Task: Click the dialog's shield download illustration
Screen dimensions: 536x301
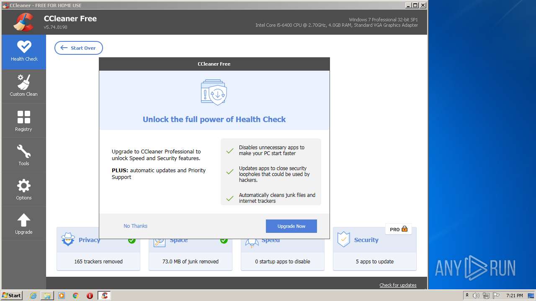Action: point(214,93)
